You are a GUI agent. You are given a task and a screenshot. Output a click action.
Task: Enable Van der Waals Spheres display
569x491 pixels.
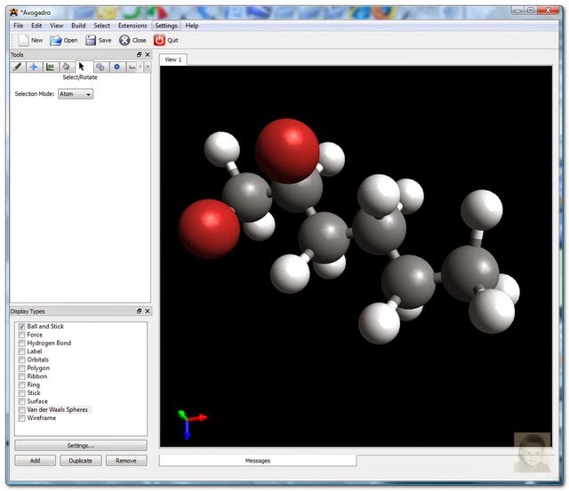click(x=21, y=410)
